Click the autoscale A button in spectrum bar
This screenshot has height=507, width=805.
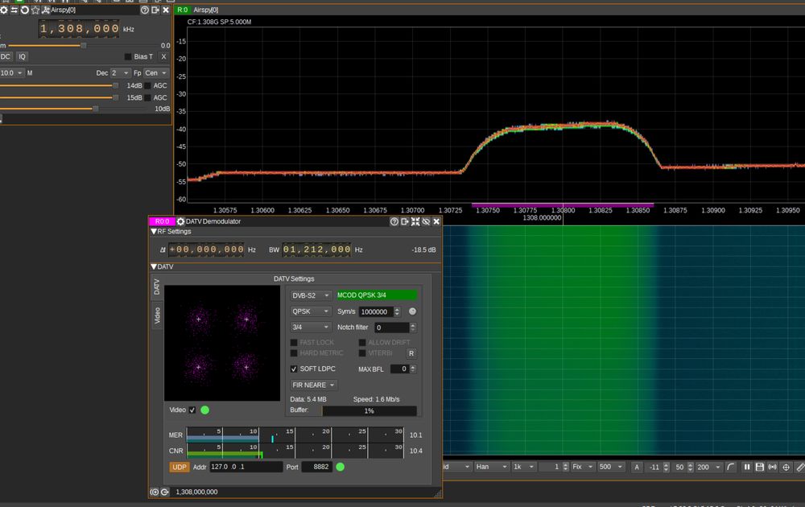tap(637, 467)
